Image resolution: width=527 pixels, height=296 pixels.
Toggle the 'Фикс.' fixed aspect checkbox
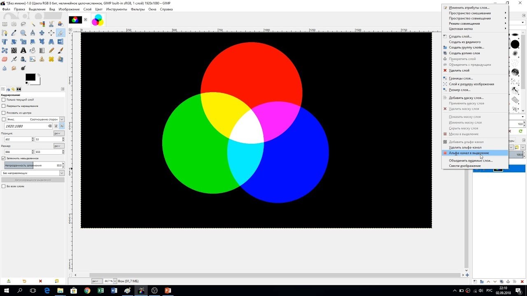point(4,119)
